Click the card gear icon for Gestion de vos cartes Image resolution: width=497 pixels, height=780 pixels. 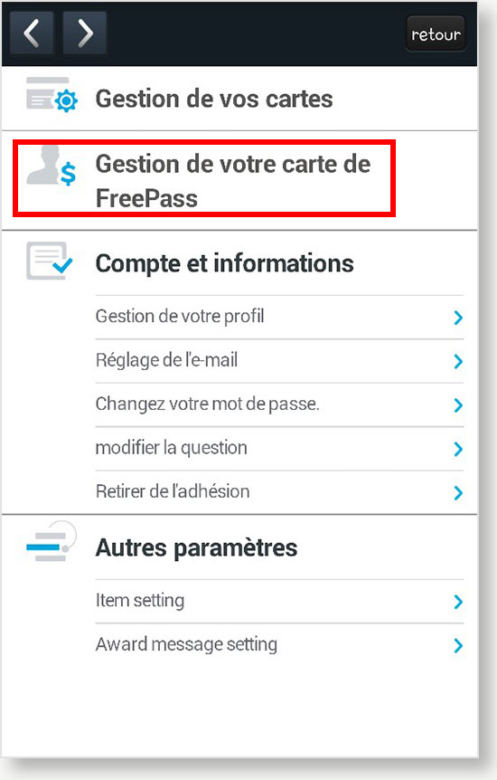[x=52, y=94]
